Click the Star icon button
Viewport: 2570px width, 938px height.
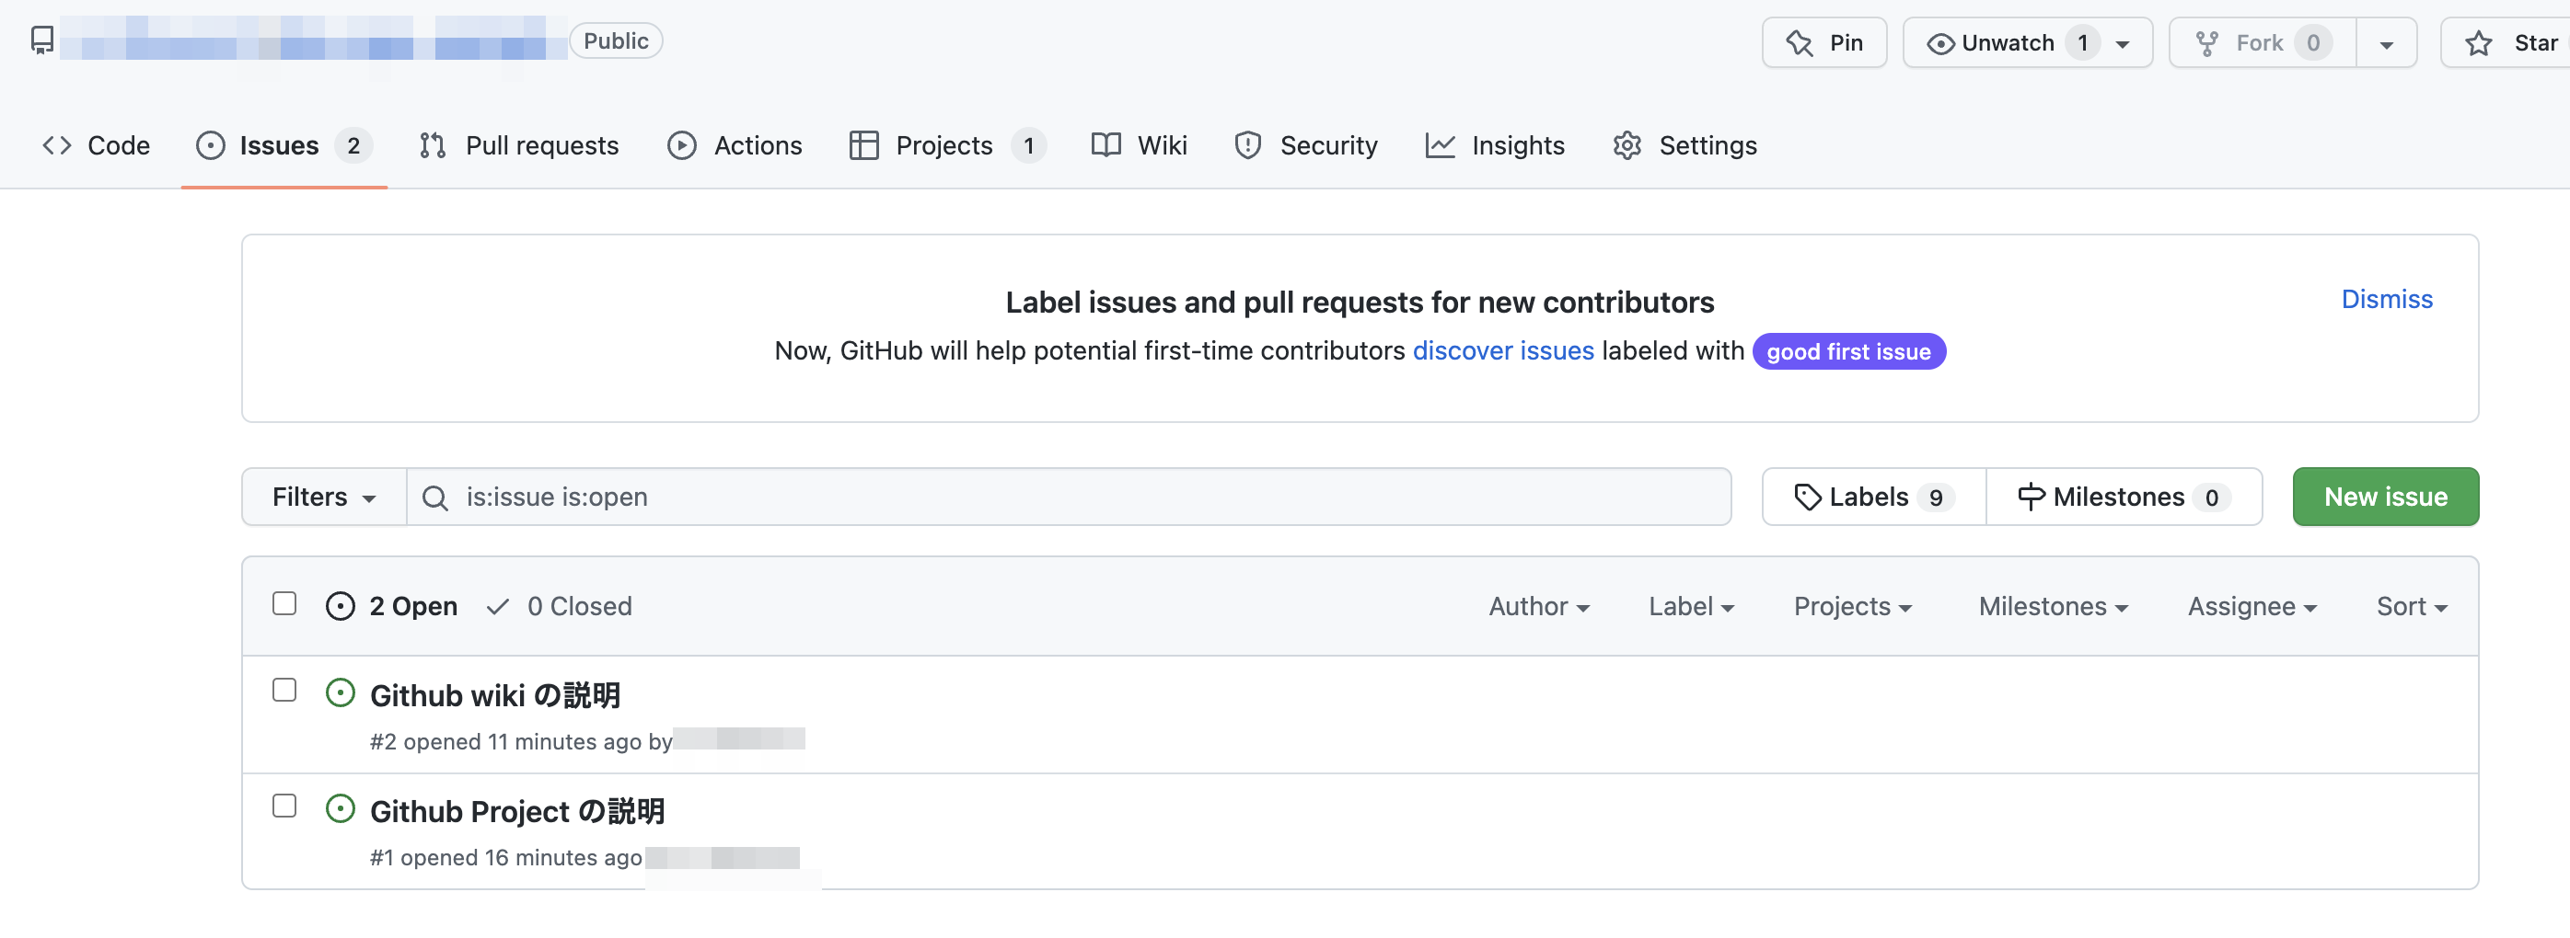tap(2478, 43)
